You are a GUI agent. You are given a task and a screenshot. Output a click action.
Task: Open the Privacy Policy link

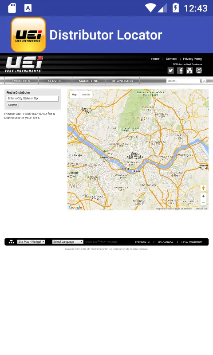(x=193, y=59)
